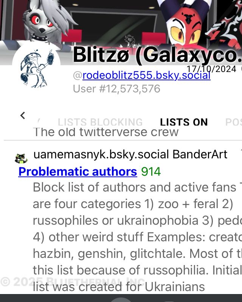242x302 pixels.
Task: Open the rodeoblitz555.bsky.social handle link
Action: (146, 75)
